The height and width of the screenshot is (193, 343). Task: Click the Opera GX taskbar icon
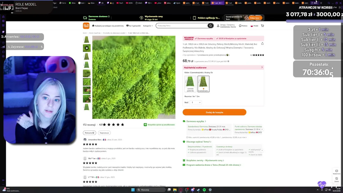tap(181, 190)
